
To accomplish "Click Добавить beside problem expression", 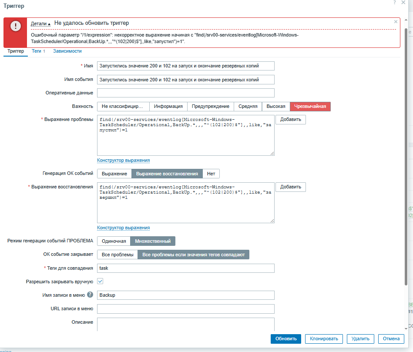I will pos(291,120).
